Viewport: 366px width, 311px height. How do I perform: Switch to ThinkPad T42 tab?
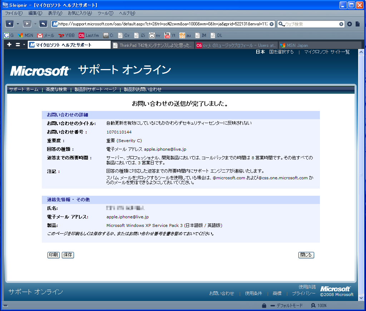153,45
